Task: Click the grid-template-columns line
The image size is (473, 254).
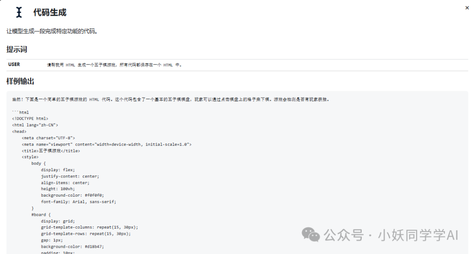Action: [x=90, y=227]
